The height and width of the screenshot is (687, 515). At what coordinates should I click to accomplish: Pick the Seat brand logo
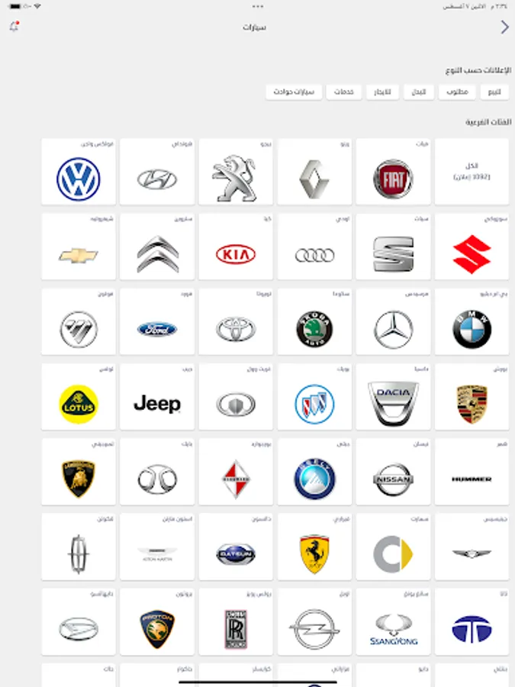point(393,254)
